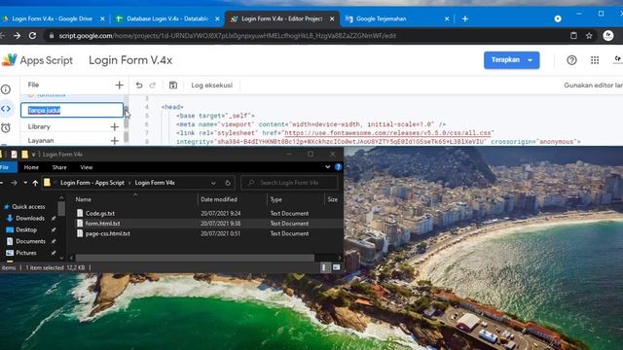Open recent locations dropdown in File Explorer
The image size is (623, 350).
(25, 183)
